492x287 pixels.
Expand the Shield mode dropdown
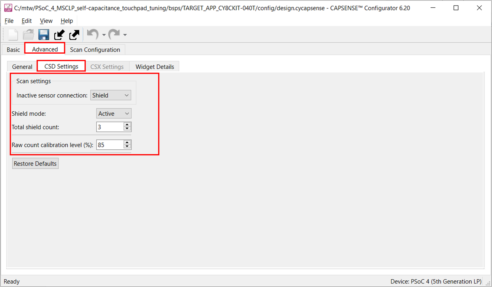tap(114, 113)
